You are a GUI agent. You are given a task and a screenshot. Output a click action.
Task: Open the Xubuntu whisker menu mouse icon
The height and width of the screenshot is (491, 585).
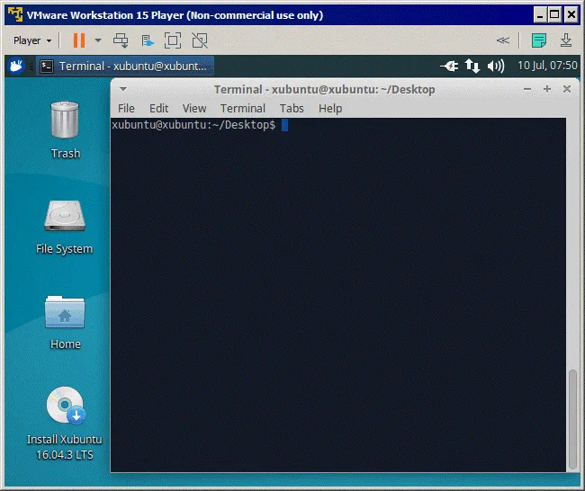(15, 66)
